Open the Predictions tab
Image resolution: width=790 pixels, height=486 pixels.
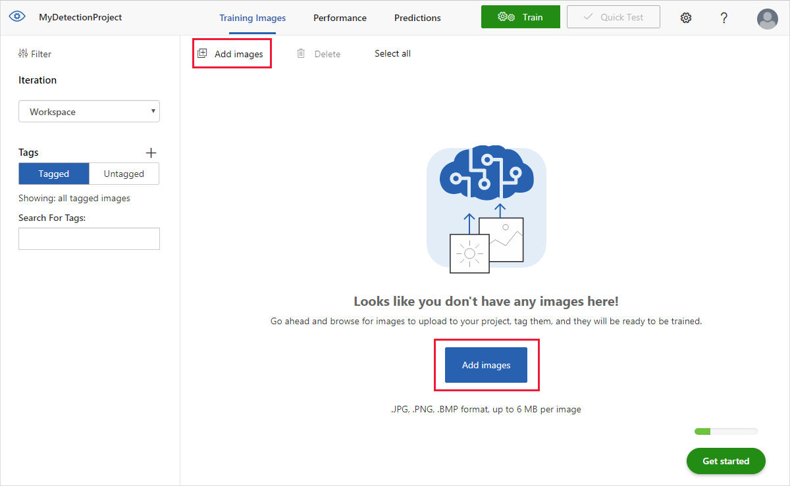tap(417, 18)
